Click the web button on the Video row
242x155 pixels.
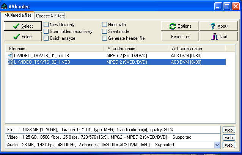tap(229, 138)
